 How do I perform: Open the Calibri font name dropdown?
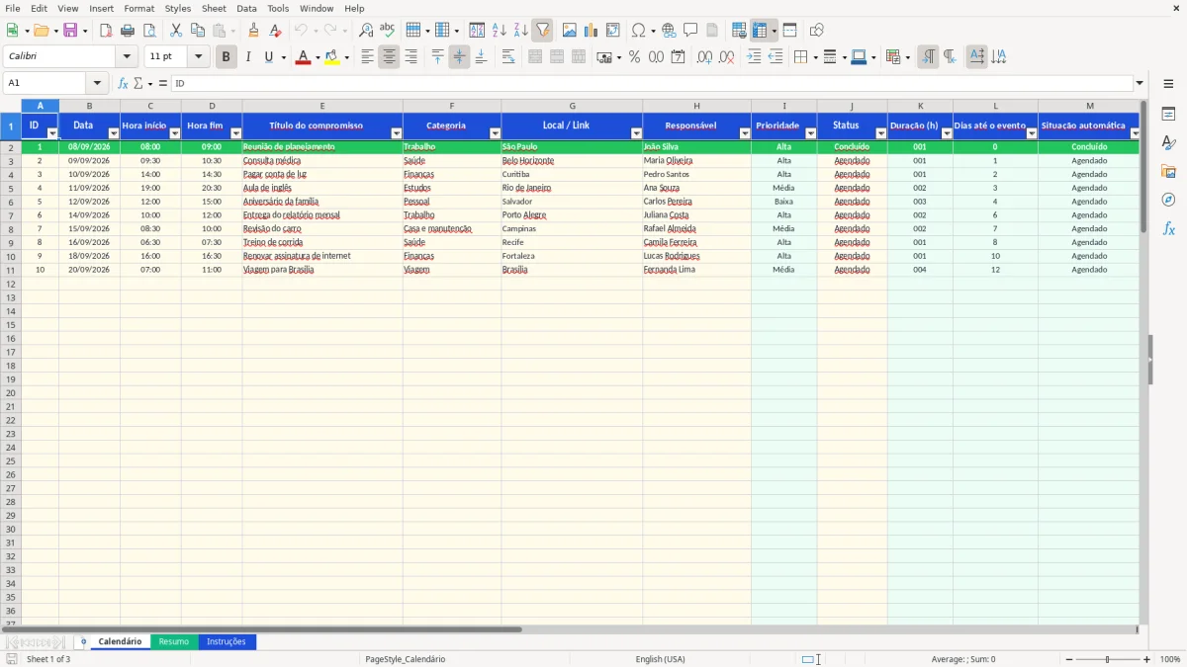click(127, 57)
